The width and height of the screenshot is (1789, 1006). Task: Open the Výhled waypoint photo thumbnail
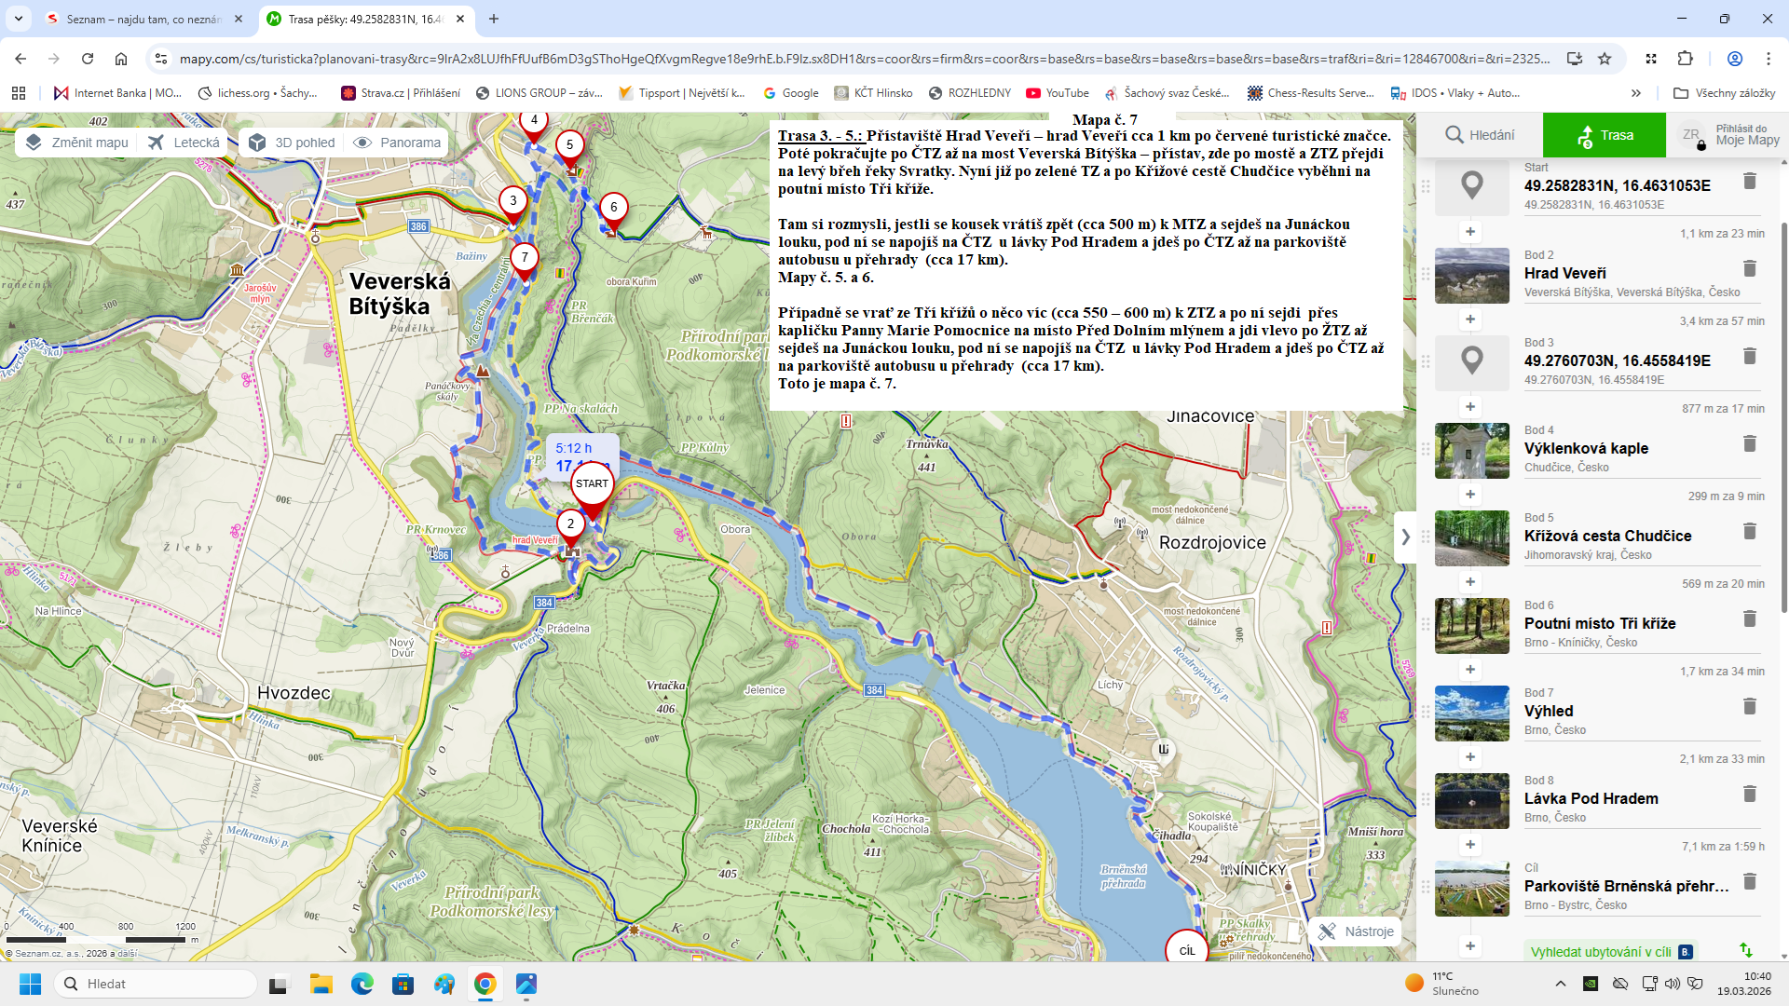[1471, 714]
